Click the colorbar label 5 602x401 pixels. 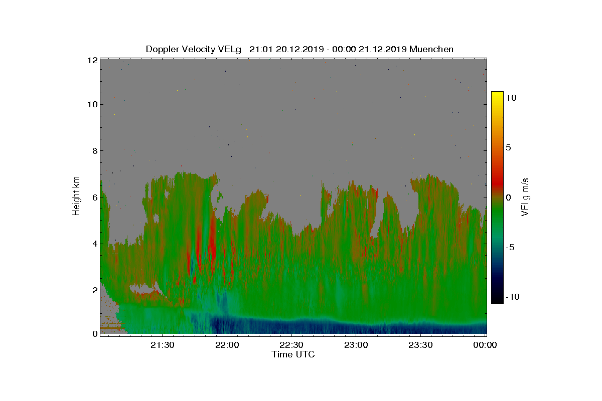(508, 148)
